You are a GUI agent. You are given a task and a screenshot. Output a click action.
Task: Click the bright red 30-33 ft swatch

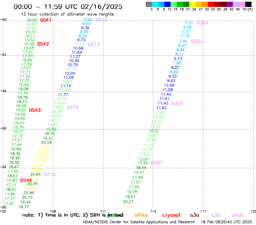coord(211,4)
